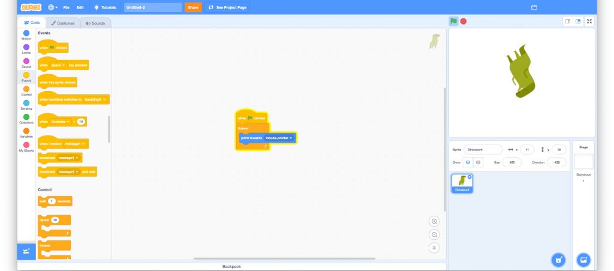Open Tutorials from the top bar
Screen dimensions: 614x271
105,7
